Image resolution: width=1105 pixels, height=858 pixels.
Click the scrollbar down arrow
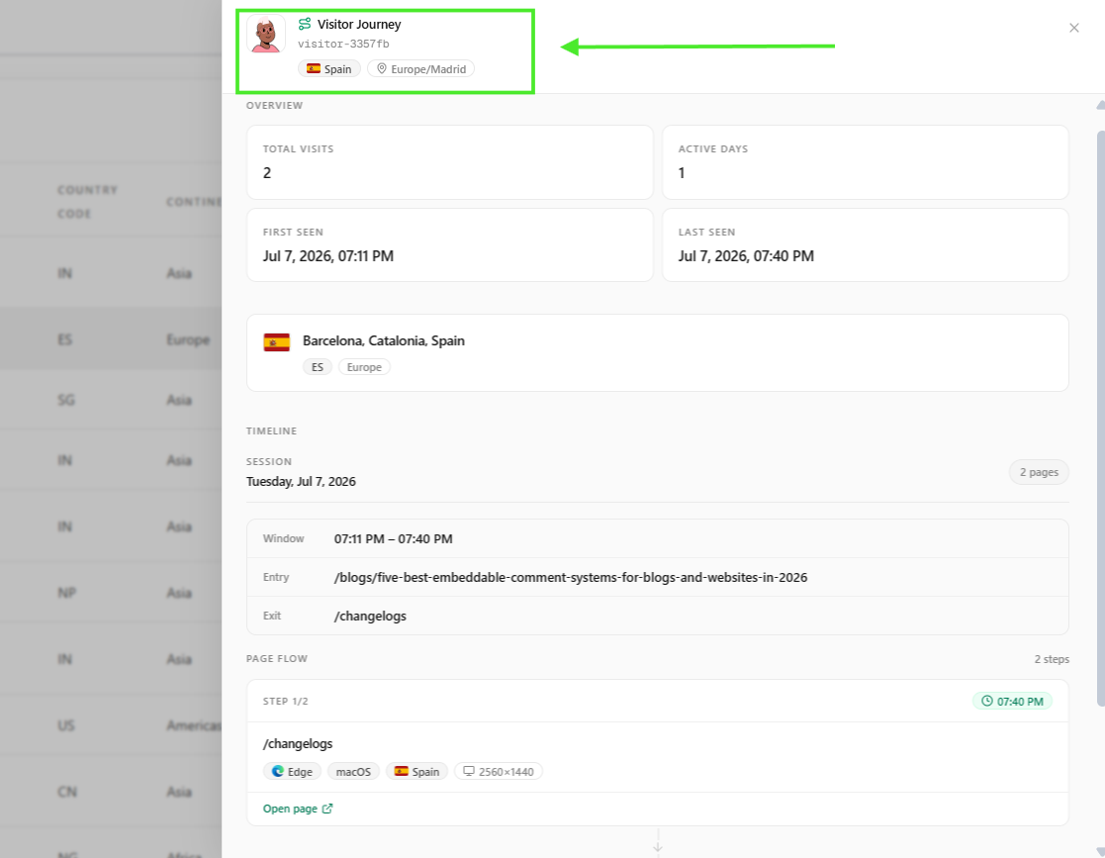(x=1100, y=852)
